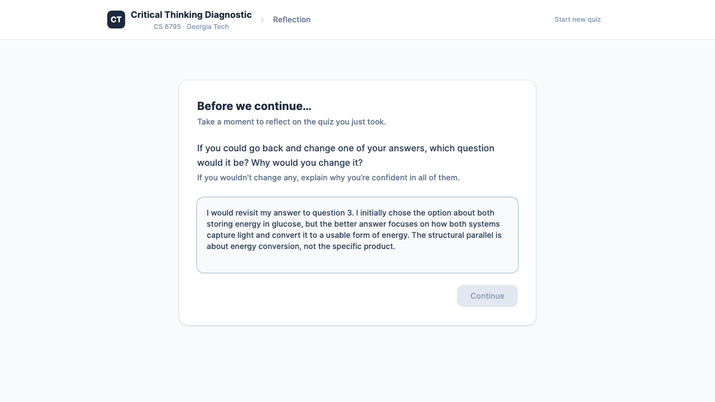The image size is (715, 402).
Task: Click the phrase "capture light" in the textarea
Action: point(230,235)
